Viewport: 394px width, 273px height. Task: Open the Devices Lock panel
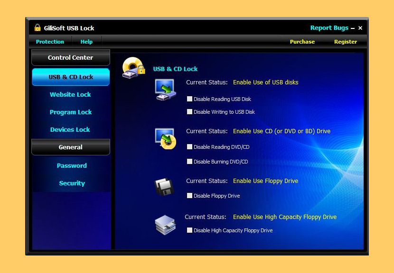pyautogui.click(x=70, y=129)
